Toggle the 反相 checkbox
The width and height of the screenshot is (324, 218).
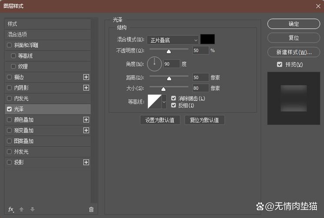(174, 105)
